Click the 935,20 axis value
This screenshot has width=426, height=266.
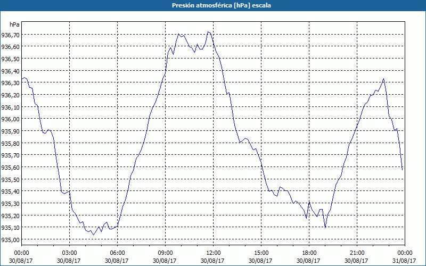10,215
